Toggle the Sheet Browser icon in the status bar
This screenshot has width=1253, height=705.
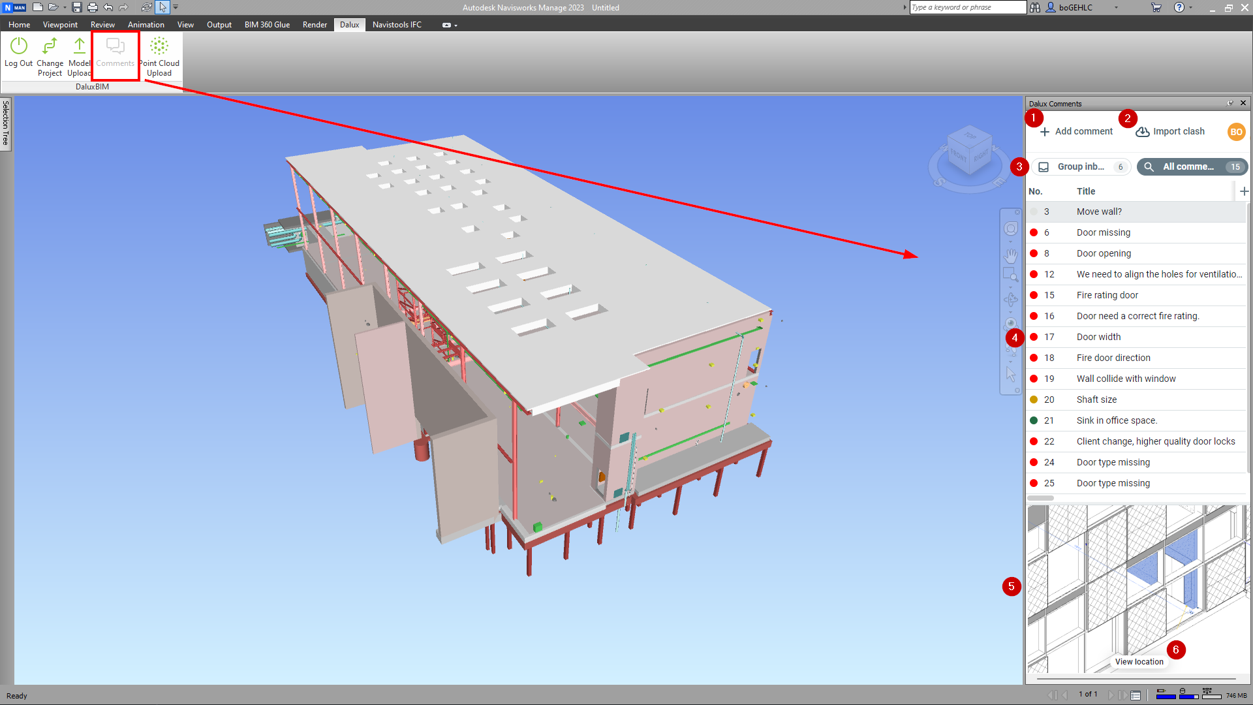tap(1136, 694)
